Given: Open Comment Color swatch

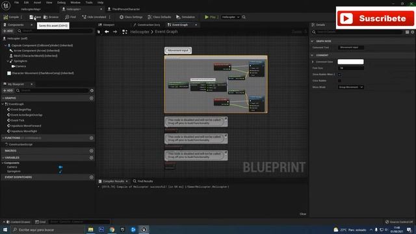Looking at the screenshot, I should click(350, 62).
